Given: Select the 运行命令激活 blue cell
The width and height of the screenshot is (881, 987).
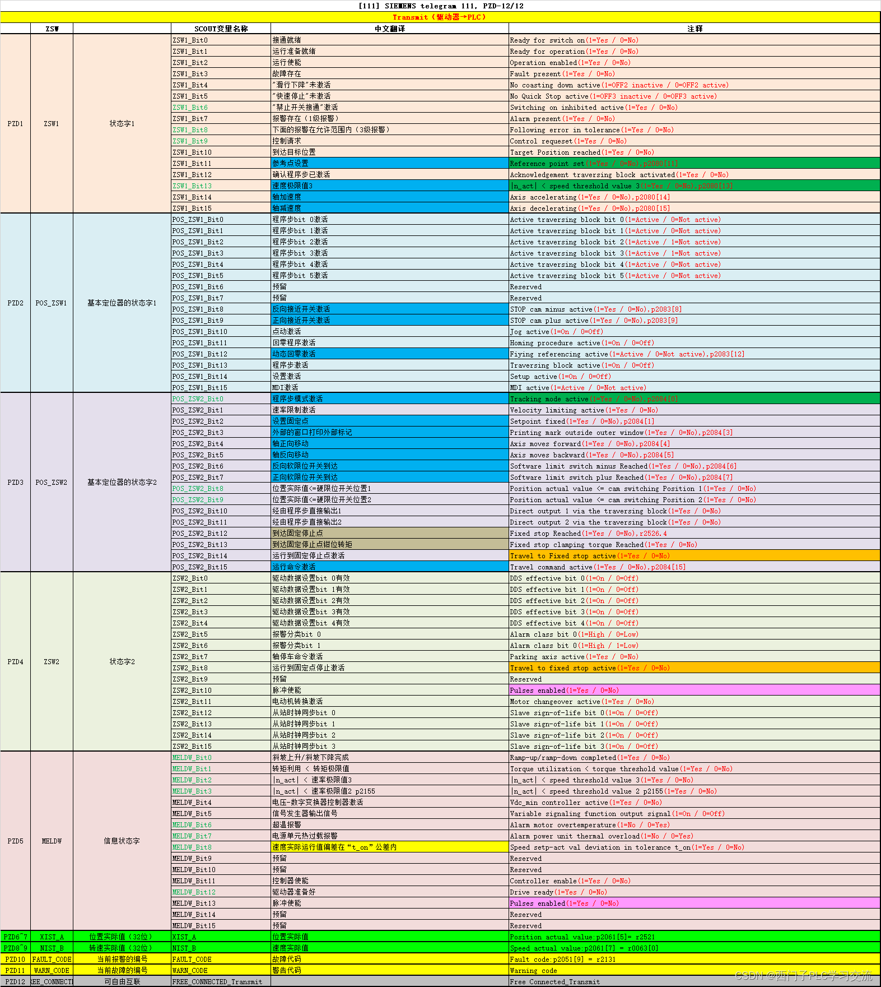Looking at the screenshot, I should coord(390,567).
